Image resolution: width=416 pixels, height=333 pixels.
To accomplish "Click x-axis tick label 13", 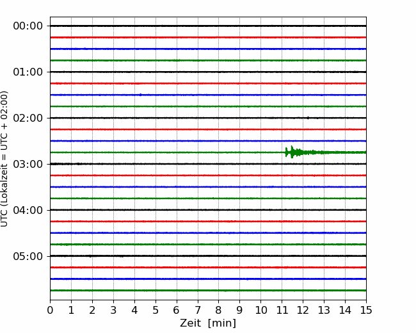I will pos(324,310).
